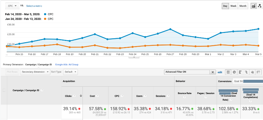The width and height of the screenshot is (263, 120).
Task: Click the Bounce Rate column header
Action: click(184, 93)
